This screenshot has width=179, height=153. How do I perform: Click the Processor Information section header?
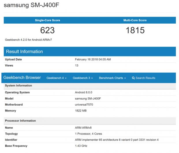pos(20,121)
